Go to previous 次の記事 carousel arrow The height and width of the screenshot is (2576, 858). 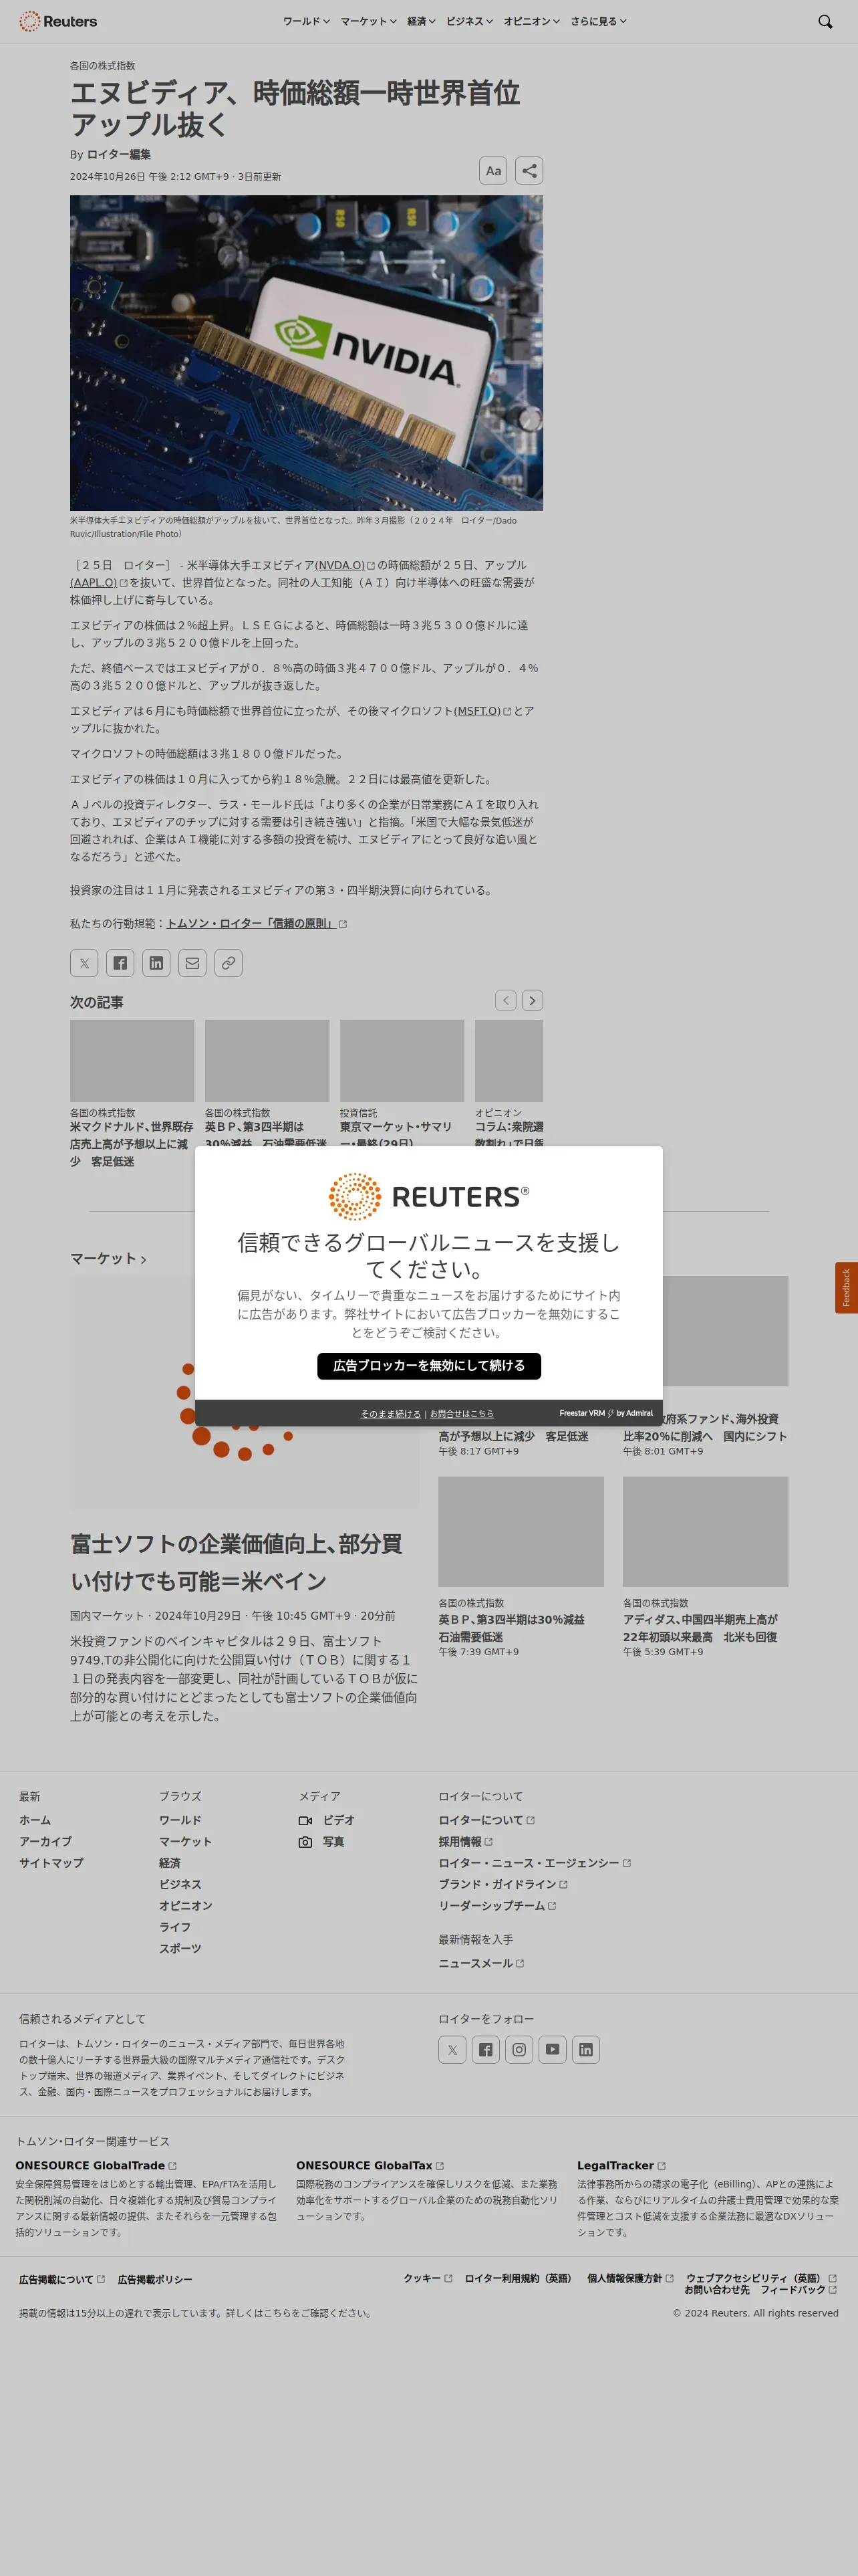point(507,1000)
